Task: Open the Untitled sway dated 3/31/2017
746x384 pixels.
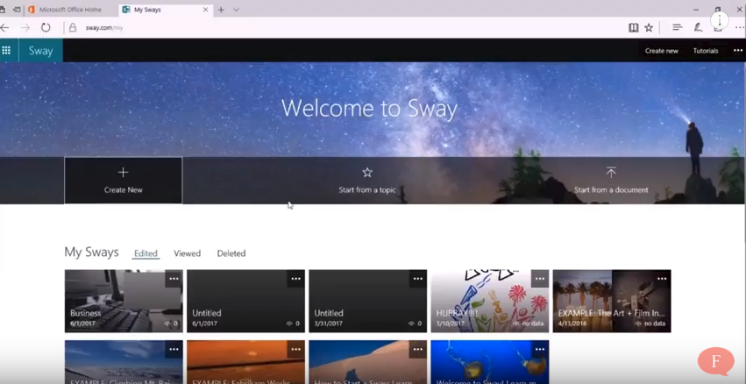Action: (x=368, y=301)
